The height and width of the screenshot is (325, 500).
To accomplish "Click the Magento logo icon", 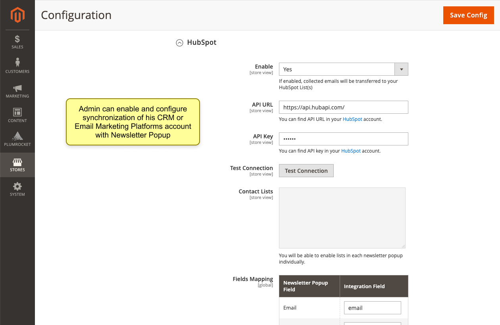I will point(17,15).
